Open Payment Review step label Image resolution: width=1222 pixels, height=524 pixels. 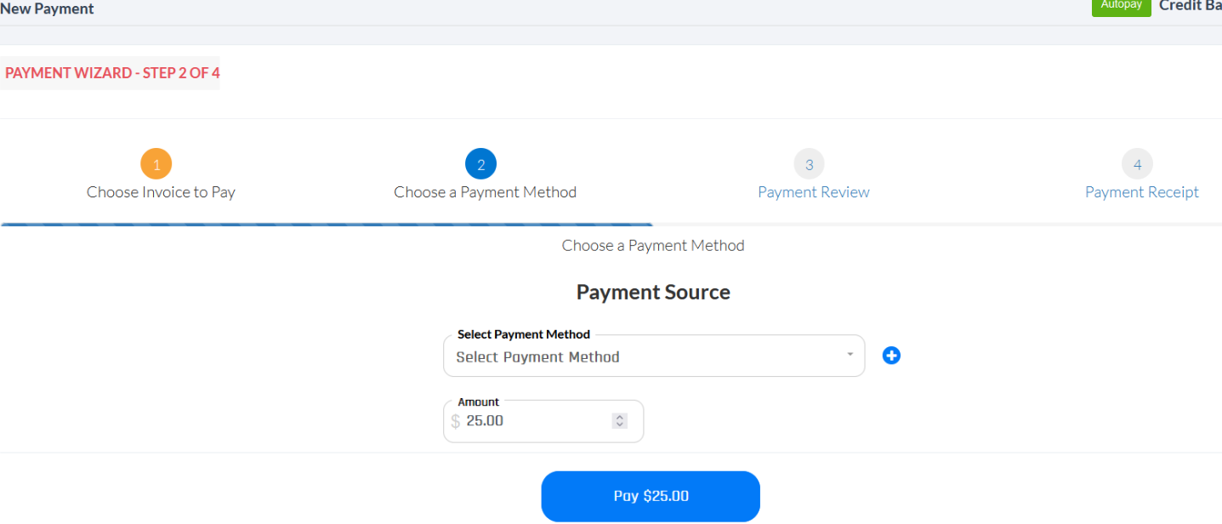pyautogui.click(x=814, y=192)
